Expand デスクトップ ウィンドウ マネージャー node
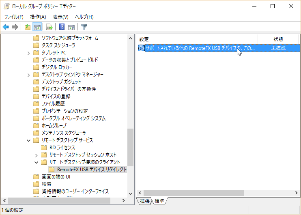Image resolution: width=301 pixels, height=215 pixels. pyautogui.click(x=29, y=75)
